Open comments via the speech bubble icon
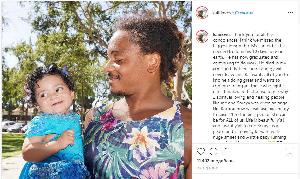 [x=214, y=151]
